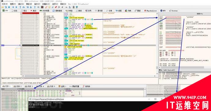Toggle breakpoint dot on the ret line
This screenshot has width=211, height=111.
pos(21,54)
